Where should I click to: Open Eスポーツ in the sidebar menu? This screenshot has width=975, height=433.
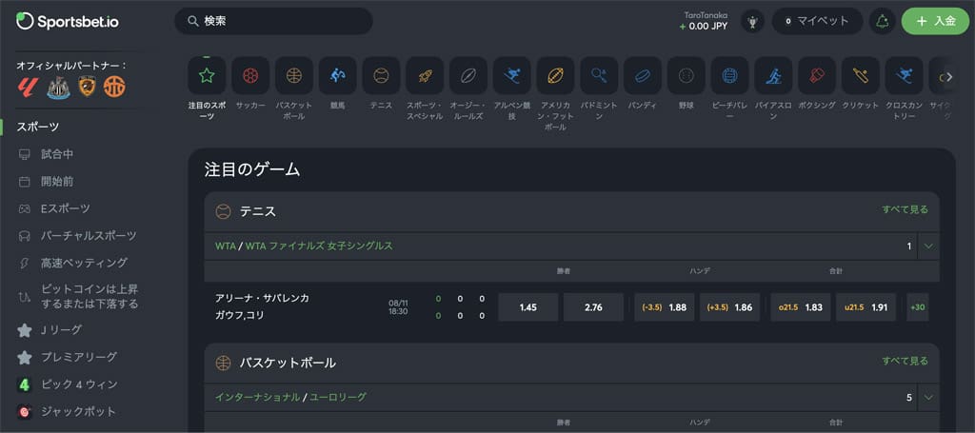[x=65, y=208]
